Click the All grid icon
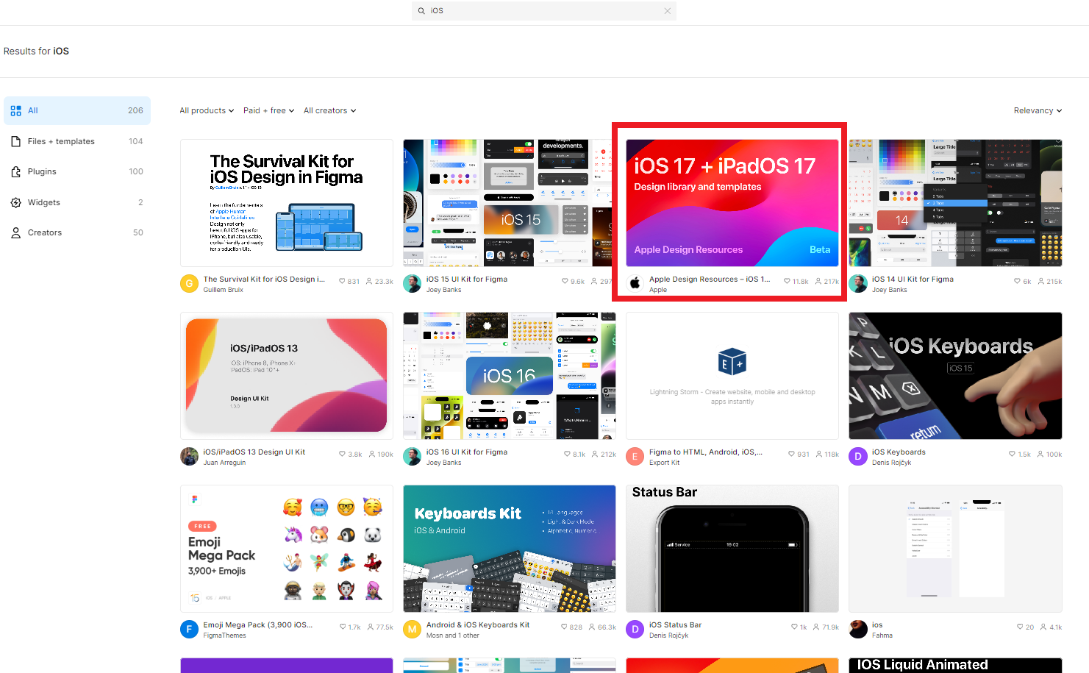Image resolution: width=1089 pixels, height=673 pixels. (16, 110)
